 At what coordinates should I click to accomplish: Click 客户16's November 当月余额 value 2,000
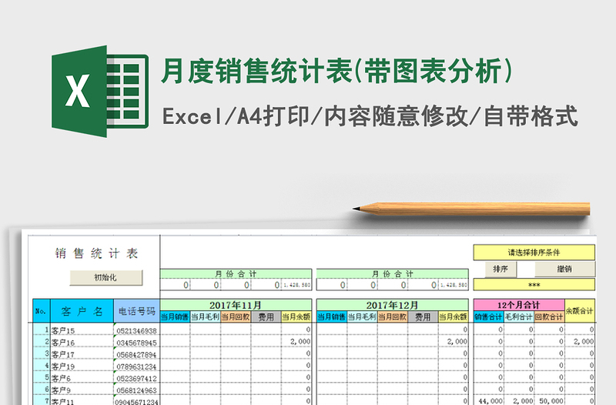click(x=300, y=342)
